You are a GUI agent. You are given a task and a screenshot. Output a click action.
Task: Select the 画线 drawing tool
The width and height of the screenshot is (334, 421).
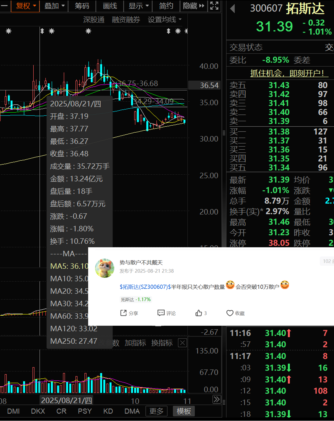coord(110,6)
